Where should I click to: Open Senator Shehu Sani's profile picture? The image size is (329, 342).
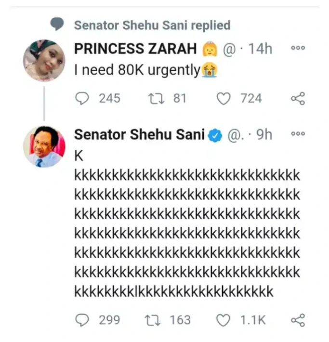44,146
